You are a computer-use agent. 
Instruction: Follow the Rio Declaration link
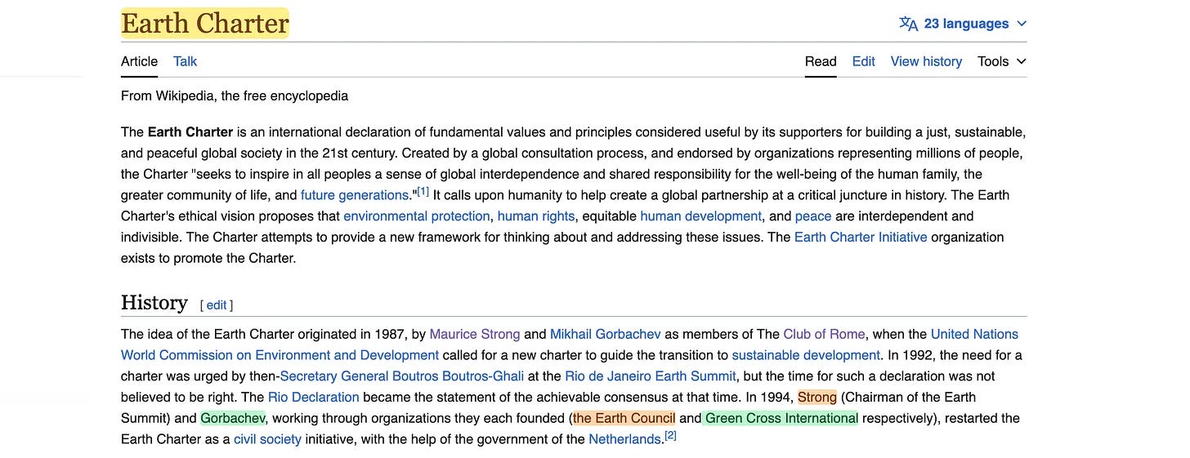tap(314, 398)
